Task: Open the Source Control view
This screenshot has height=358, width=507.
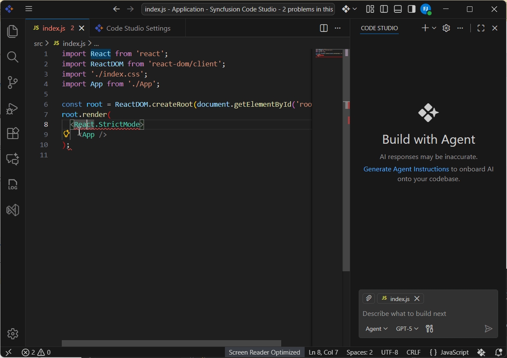Action: click(13, 82)
